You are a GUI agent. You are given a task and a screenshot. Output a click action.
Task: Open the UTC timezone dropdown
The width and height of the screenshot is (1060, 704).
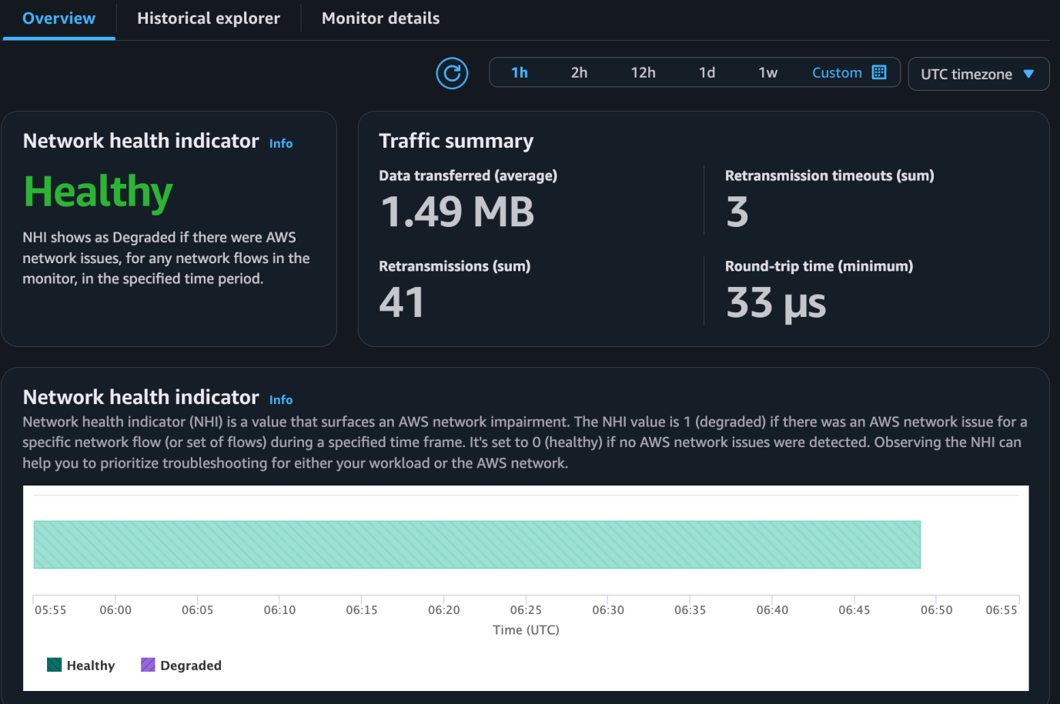[966, 74]
